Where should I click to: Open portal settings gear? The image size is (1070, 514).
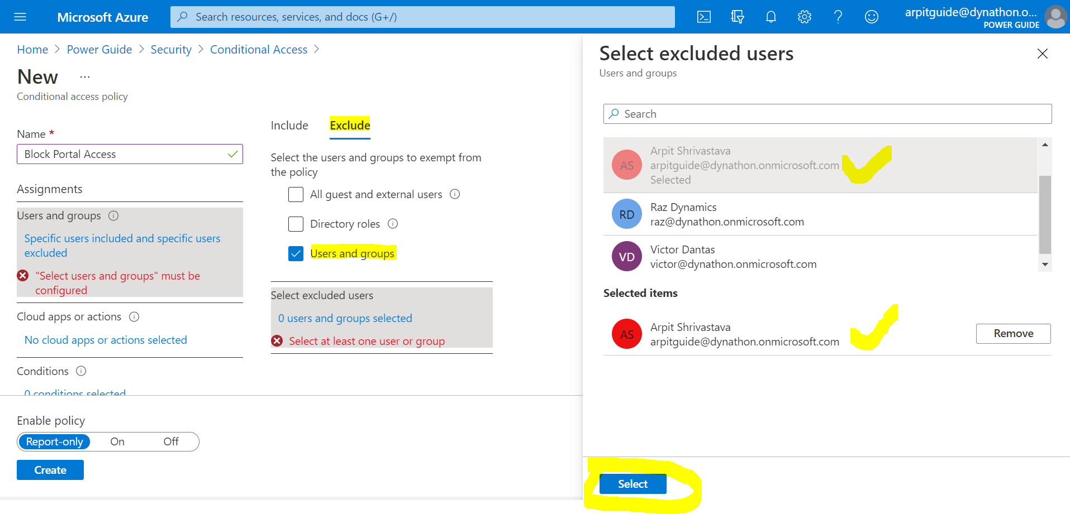pos(805,17)
